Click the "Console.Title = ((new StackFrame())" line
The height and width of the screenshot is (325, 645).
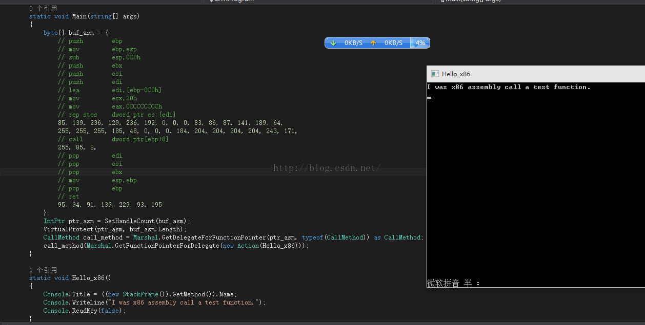[x=140, y=294]
